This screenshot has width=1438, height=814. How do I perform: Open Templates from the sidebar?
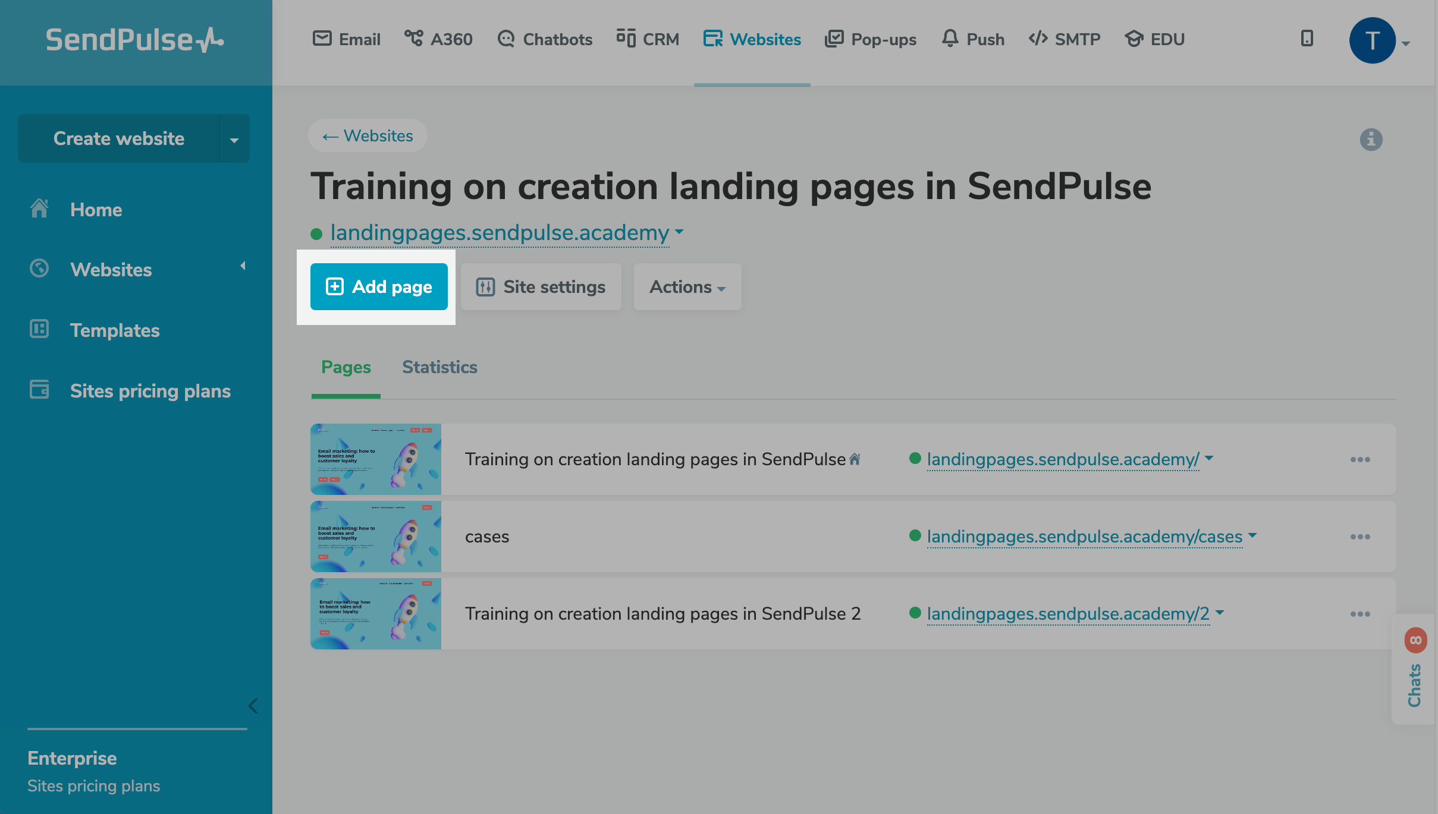pyautogui.click(x=114, y=330)
